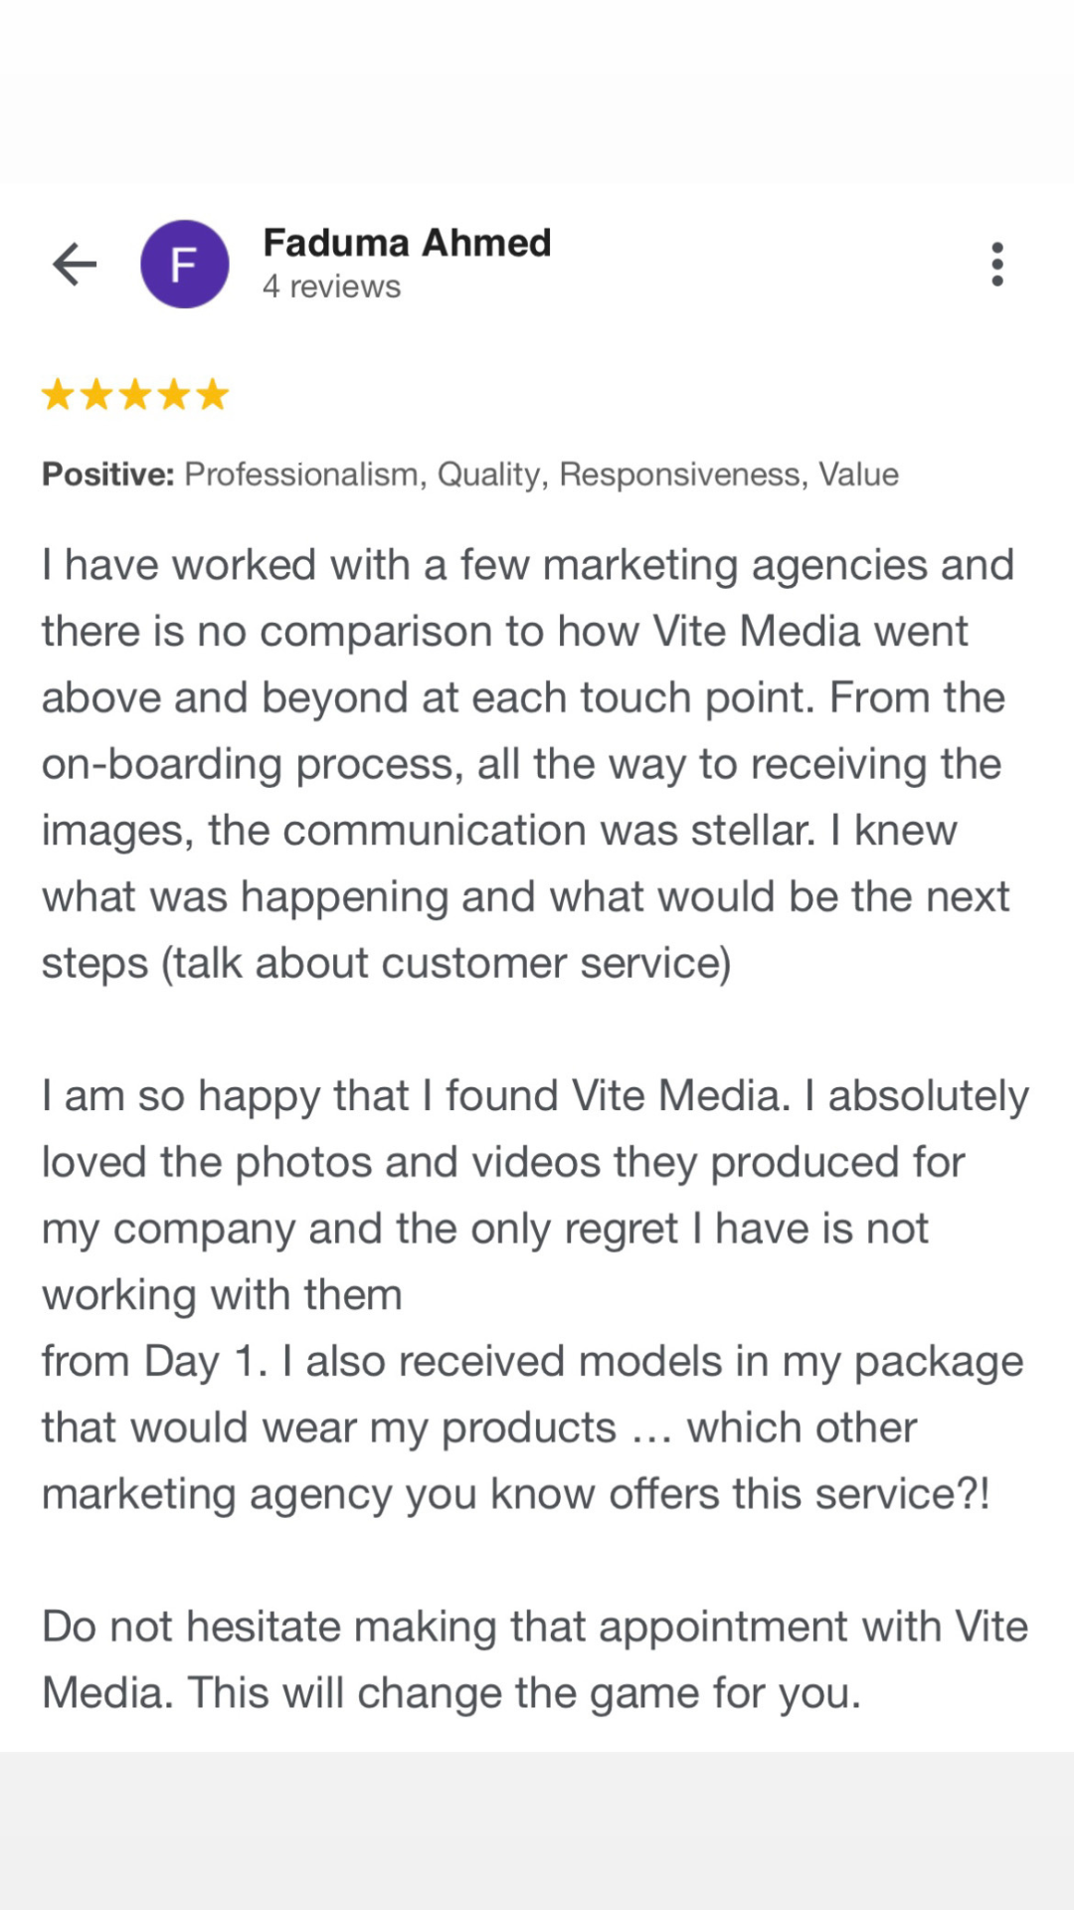The image size is (1074, 1910).
Task: Click the bold "Positive:" label
Action: (x=107, y=475)
